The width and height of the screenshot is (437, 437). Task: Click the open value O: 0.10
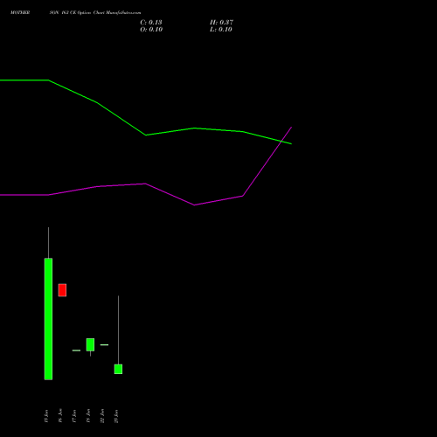151,30
